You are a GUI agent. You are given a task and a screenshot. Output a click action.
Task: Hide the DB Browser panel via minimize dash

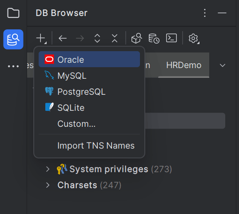click(x=222, y=13)
